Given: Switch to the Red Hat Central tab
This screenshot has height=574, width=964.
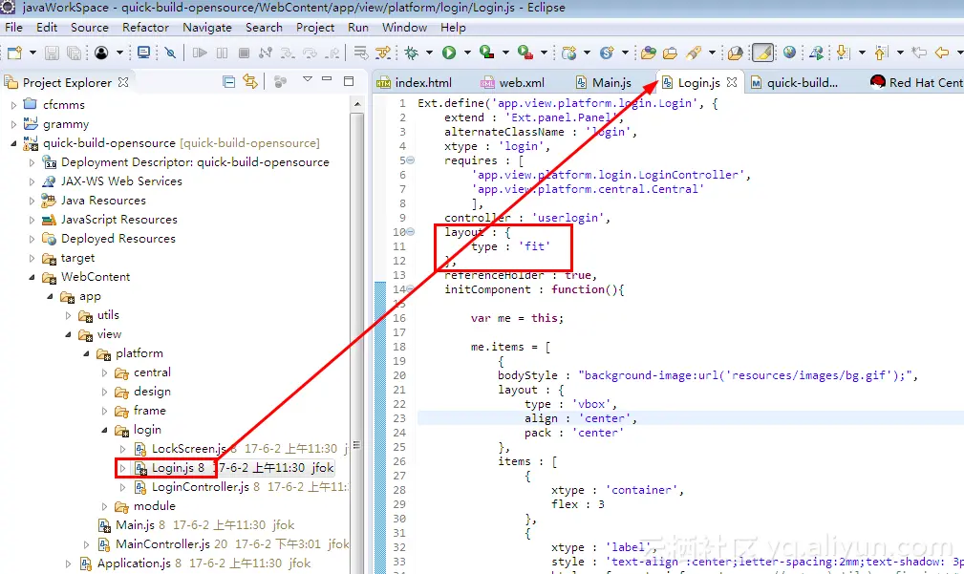Looking at the screenshot, I should [x=916, y=82].
